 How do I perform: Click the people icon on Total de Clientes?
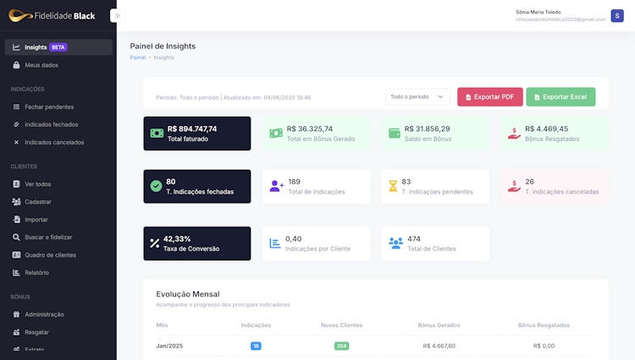click(395, 243)
